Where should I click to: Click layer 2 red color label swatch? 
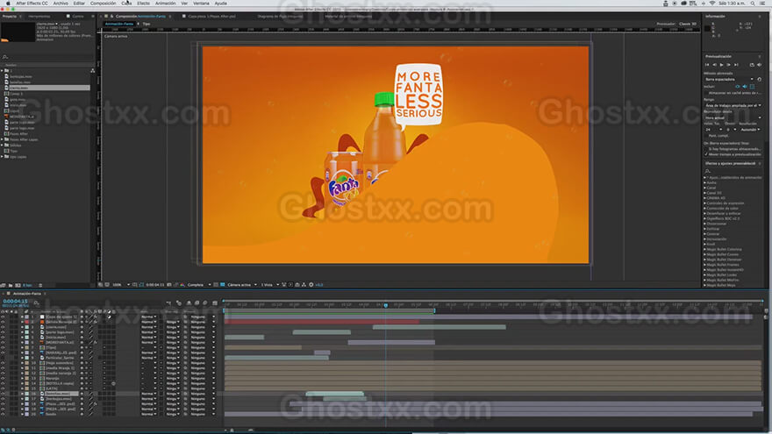tap(27, 322)
